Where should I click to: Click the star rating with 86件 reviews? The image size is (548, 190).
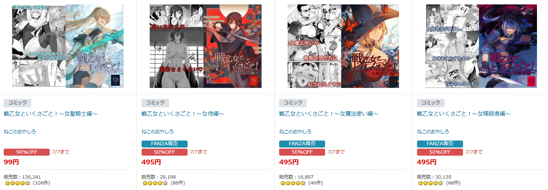[155, 183]
